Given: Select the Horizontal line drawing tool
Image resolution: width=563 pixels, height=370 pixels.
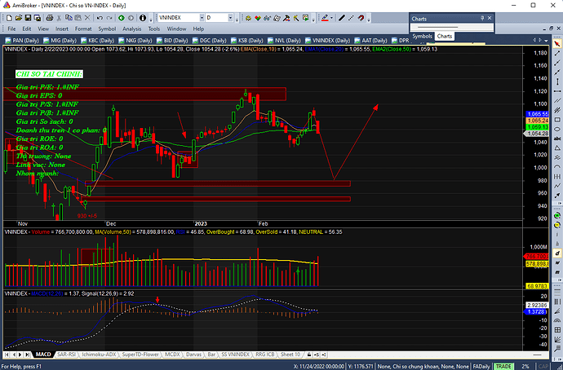Looking at the screenshot, I should (x=557, y=91).
